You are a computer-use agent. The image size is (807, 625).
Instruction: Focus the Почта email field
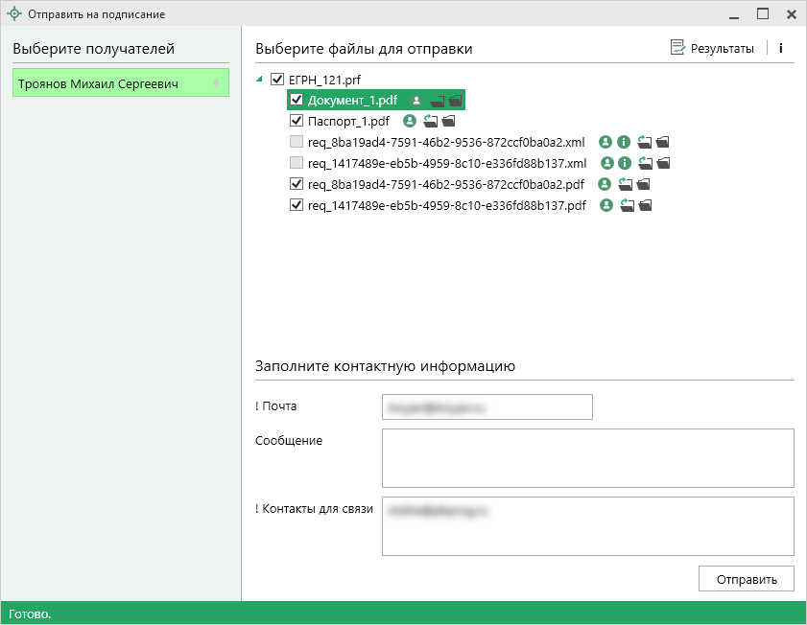click(487, 406)
